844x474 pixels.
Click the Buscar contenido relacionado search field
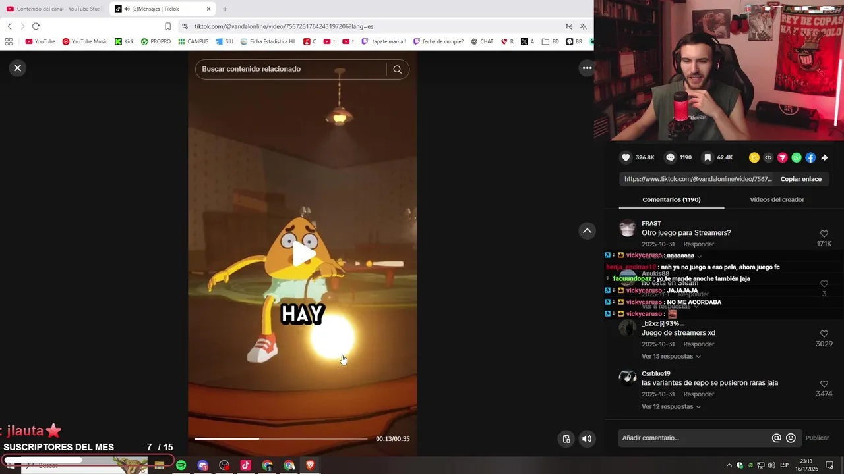(290, 69)
